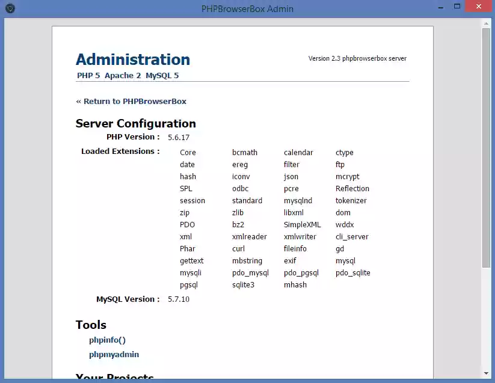The image size is (495, 383).
Task: Click the pcre extension entry
Action: (x=291, y=189)
